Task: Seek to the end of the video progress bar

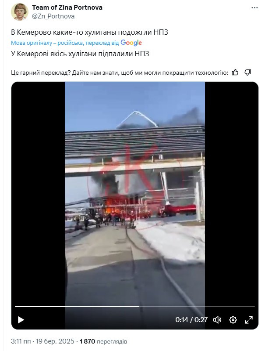Action: [x=254, y=307]
